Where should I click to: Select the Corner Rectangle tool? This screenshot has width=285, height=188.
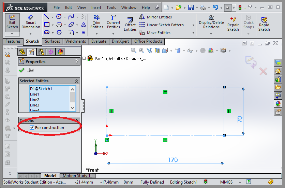pyautogui.click(x=47, y=24)
